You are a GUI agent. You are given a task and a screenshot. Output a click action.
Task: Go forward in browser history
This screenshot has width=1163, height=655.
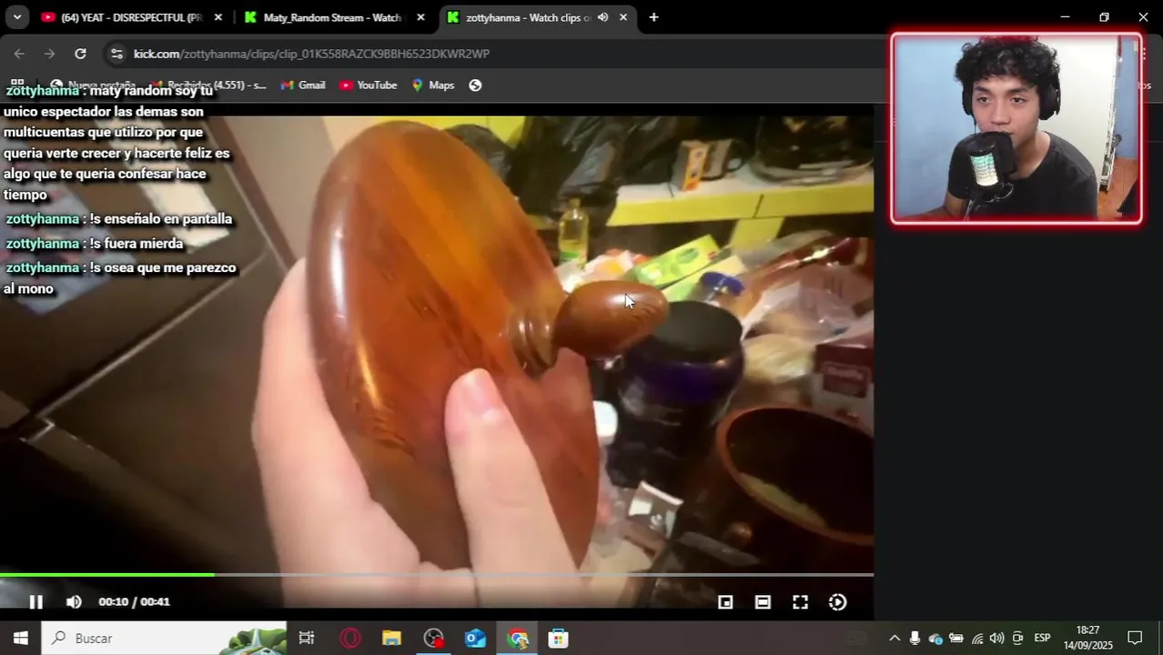49,54
